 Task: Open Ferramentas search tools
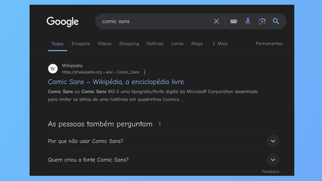click(x=269, y=44)
